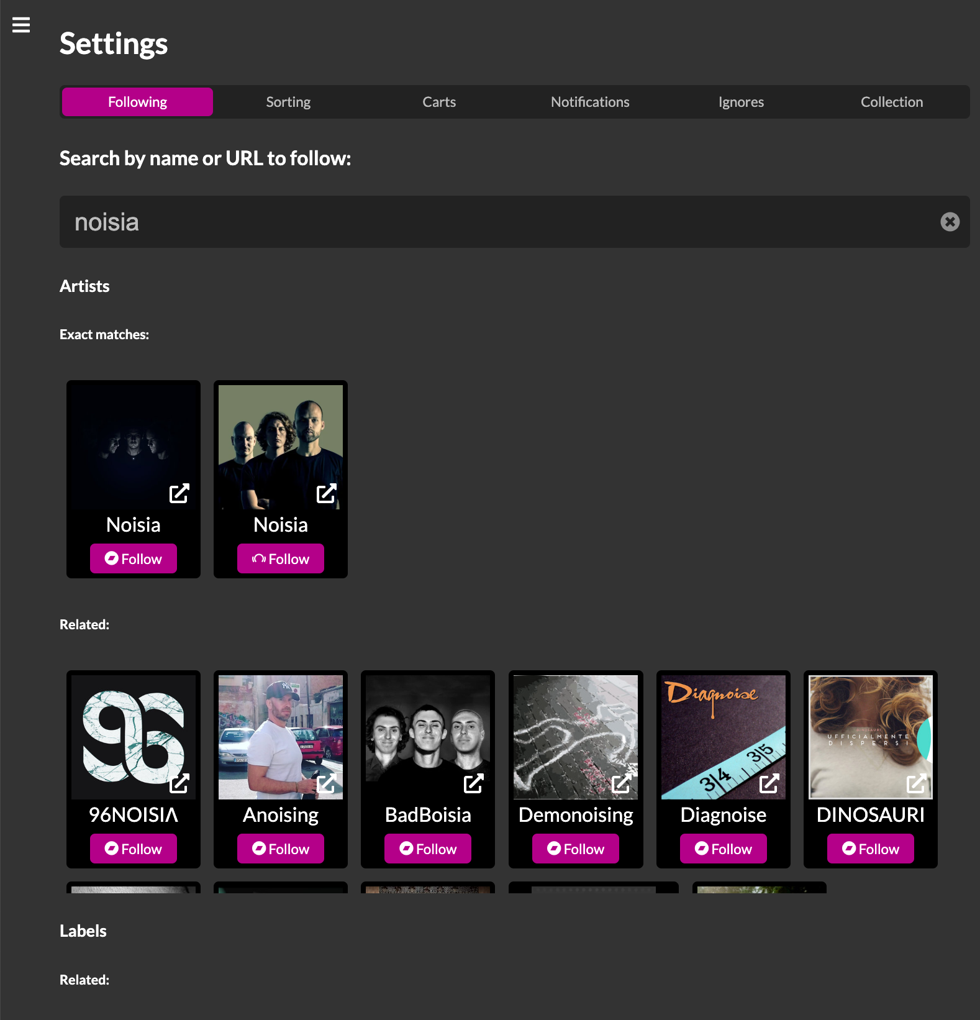Screen dimensions: 980x1020
Task: Click the Settings page title
Action: click(114, 43)
